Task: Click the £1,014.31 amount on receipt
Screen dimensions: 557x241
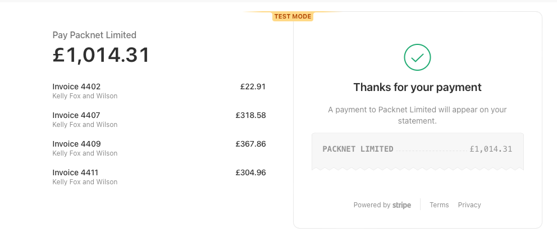Action: pos(491,149)
